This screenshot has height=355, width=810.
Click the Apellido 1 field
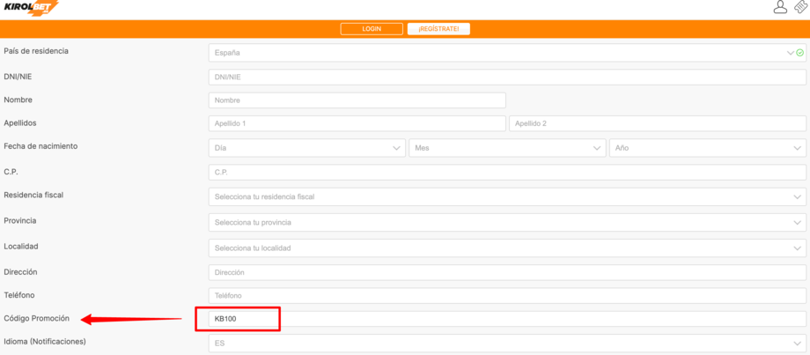357,124
